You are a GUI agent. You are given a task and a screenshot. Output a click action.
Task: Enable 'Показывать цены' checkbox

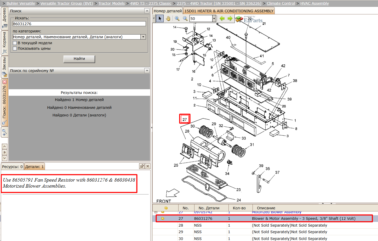[15, 48]
